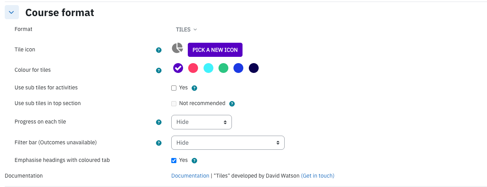Open Progress on each tile dropdown
The image size is (487, 187).
[x=202, y=122]
